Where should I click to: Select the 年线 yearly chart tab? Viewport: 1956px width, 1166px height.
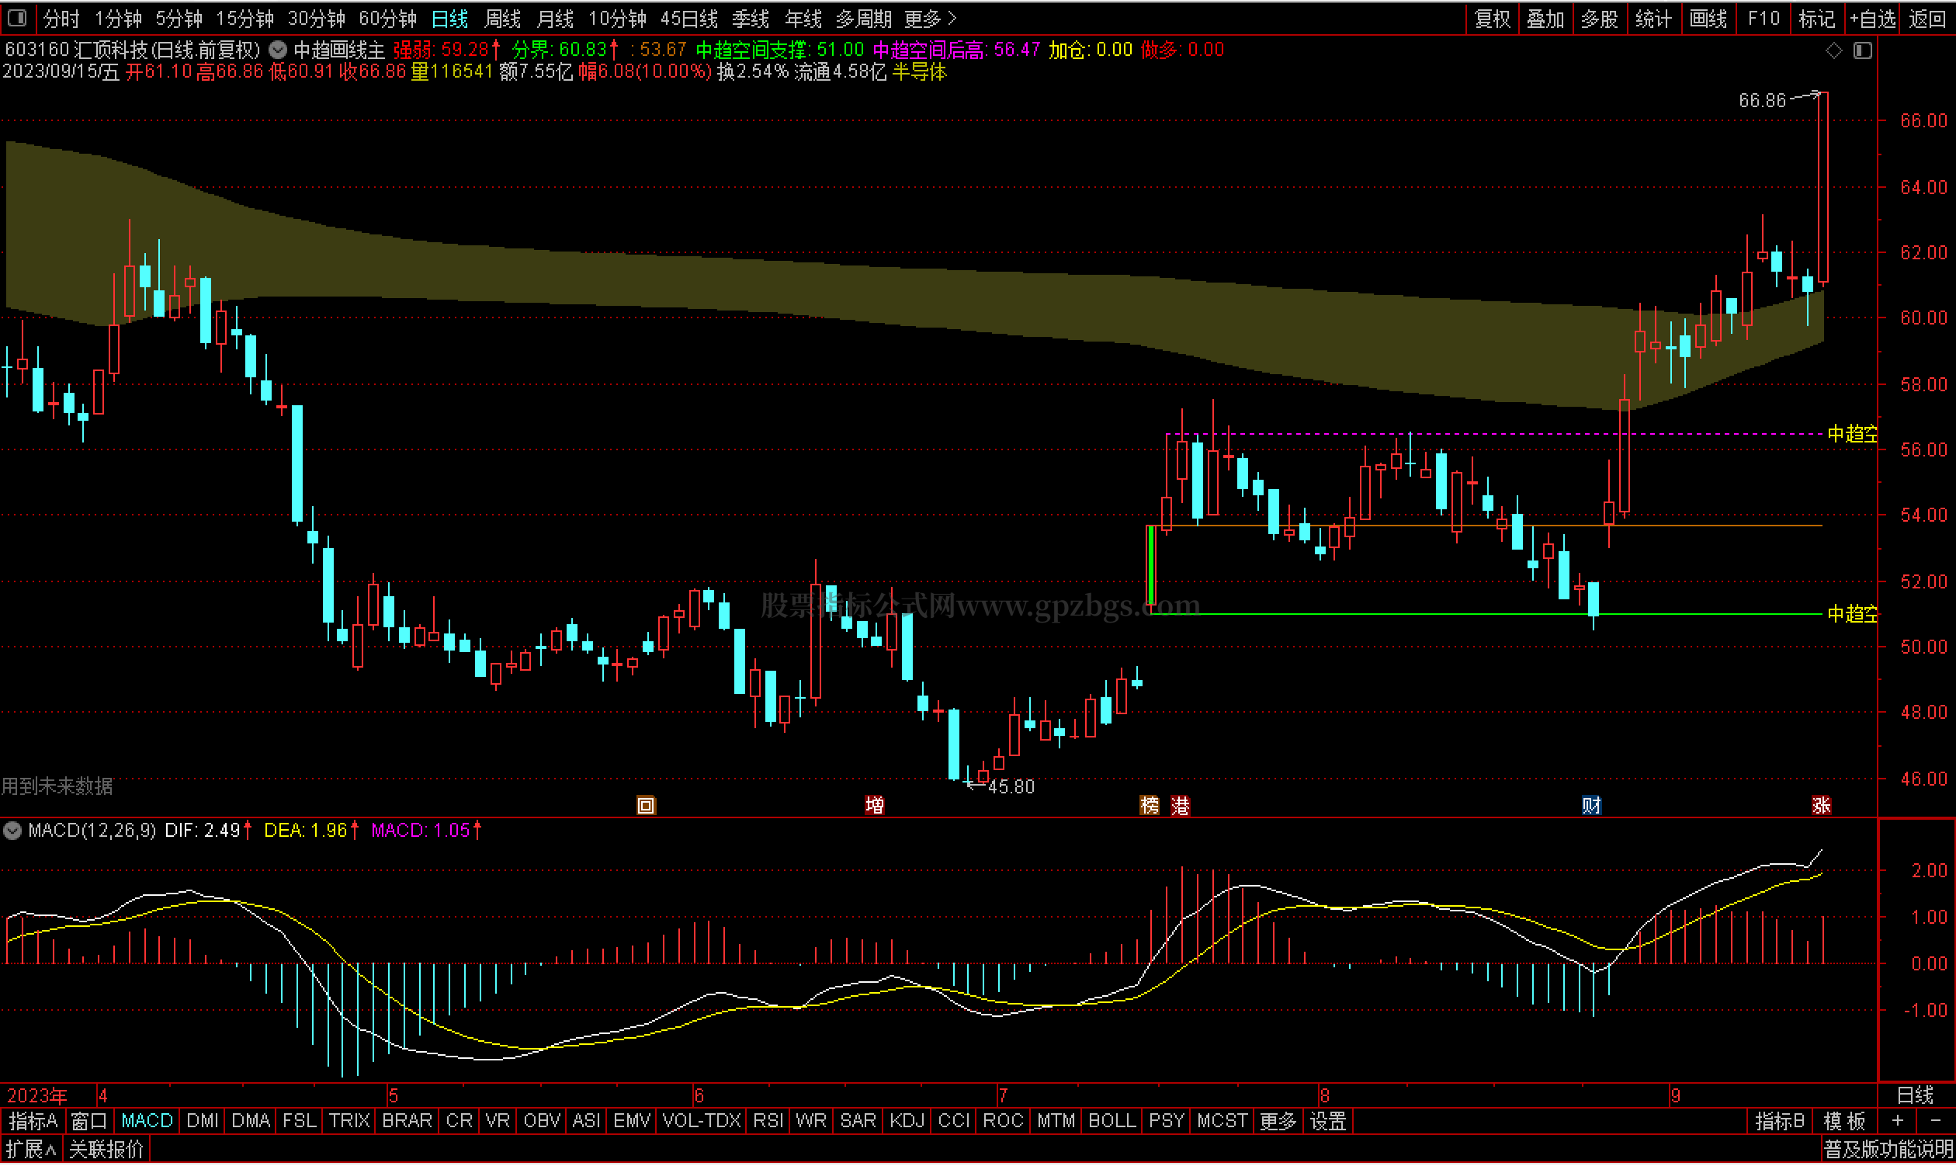803,18
